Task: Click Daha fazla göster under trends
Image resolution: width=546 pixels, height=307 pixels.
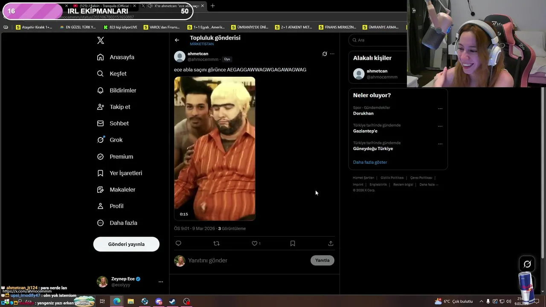Action: (x=370, y=162)
